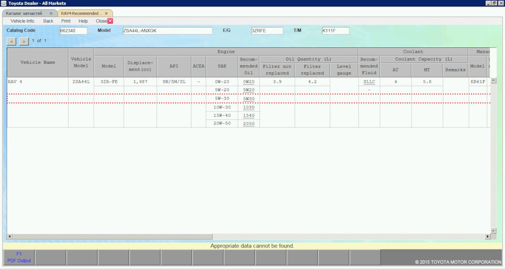Click the Back menu item
This screenshot has width=505, height=270.
48,21
